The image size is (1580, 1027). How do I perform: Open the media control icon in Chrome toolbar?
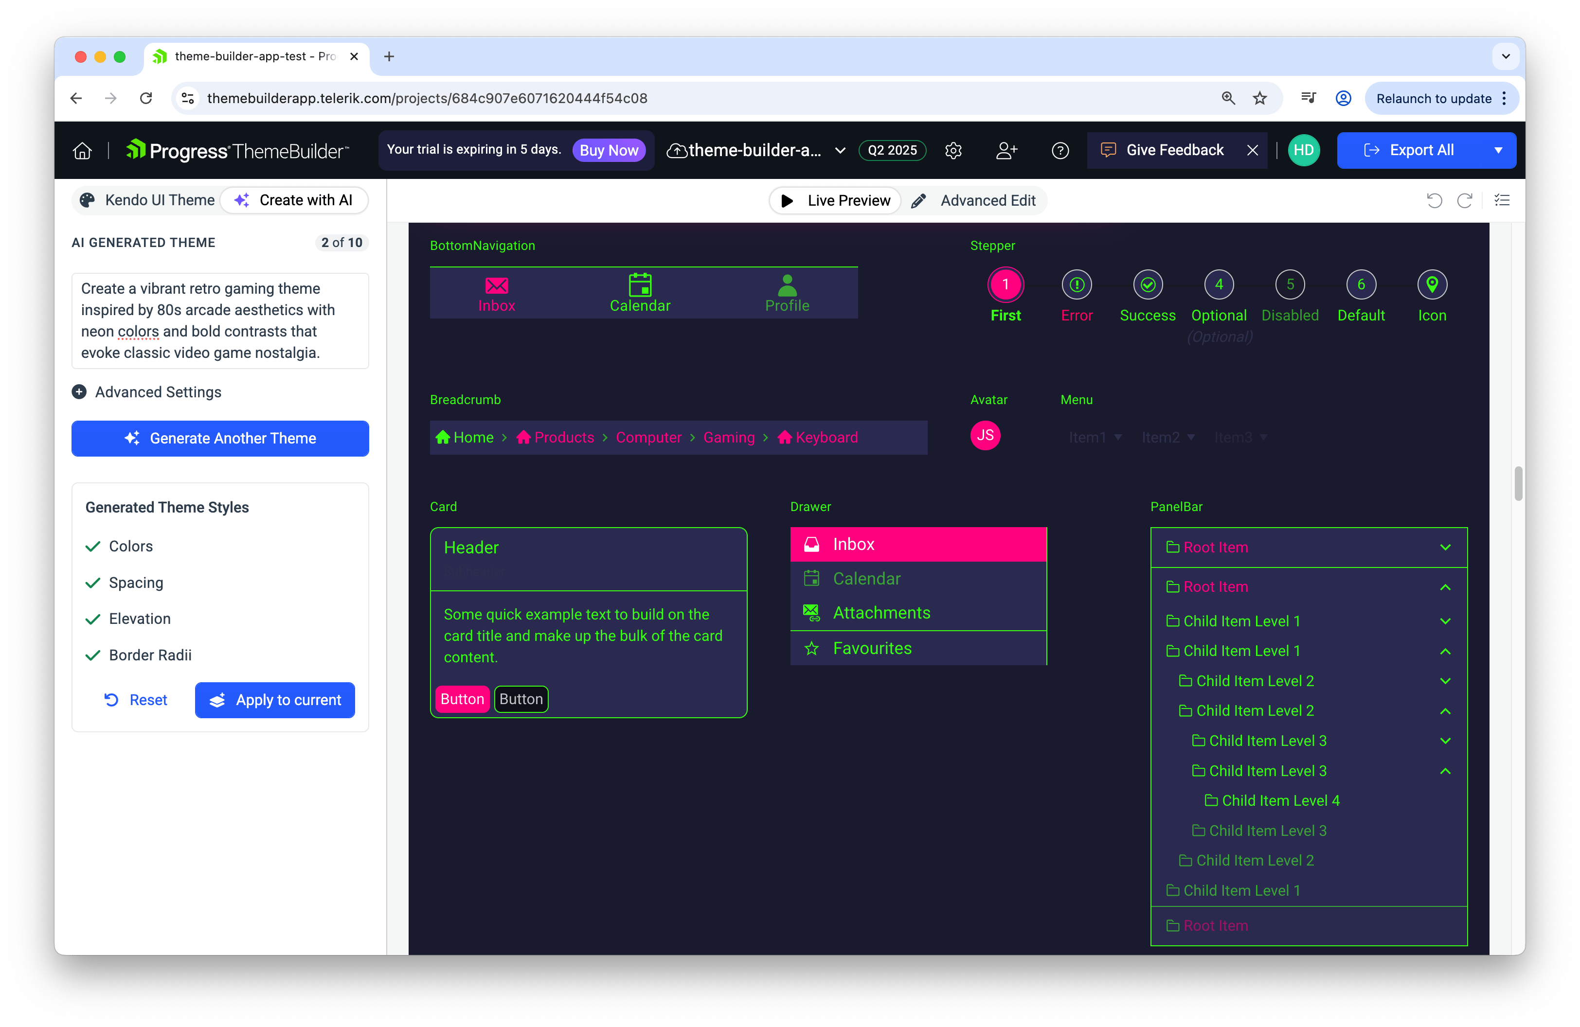tap(1309, 98)
